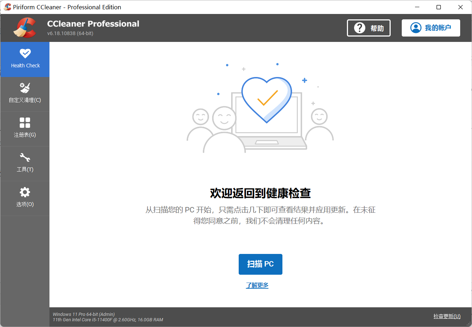
Task: Click the 11th Gen Intel Core status text
Action: [108, 319]
